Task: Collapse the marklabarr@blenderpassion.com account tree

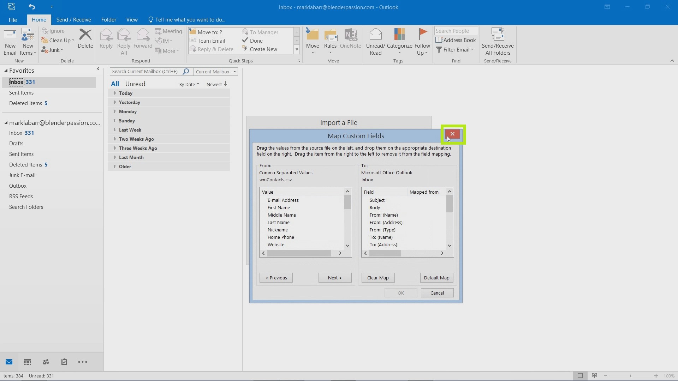Action: tap(6, 123)
